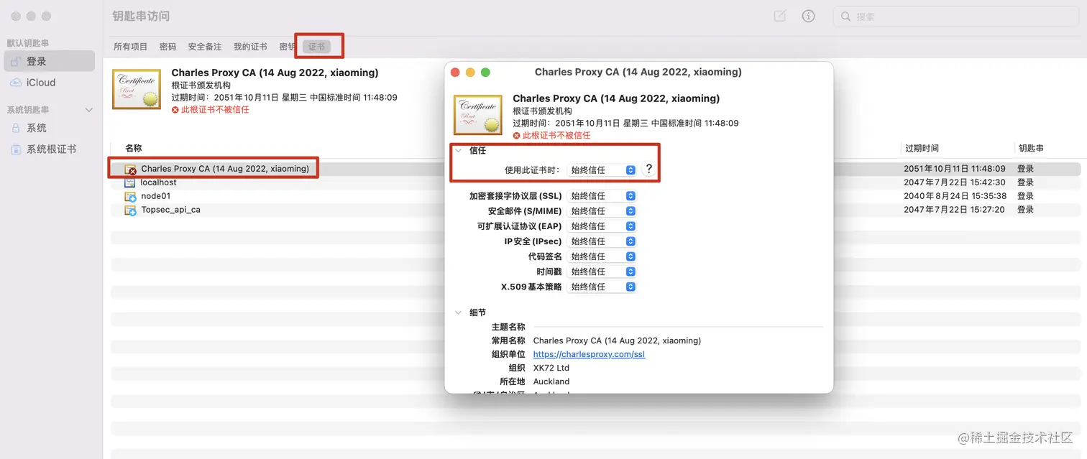The height and width of the screenshot is (459, 1087).
Task: Switch to the 所有项目 tab
Action: click(130, 47)
